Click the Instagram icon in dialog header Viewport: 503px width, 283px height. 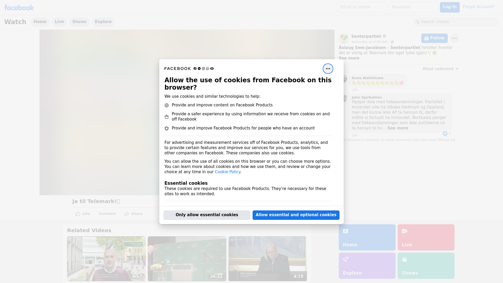click(x=203, y=69)
